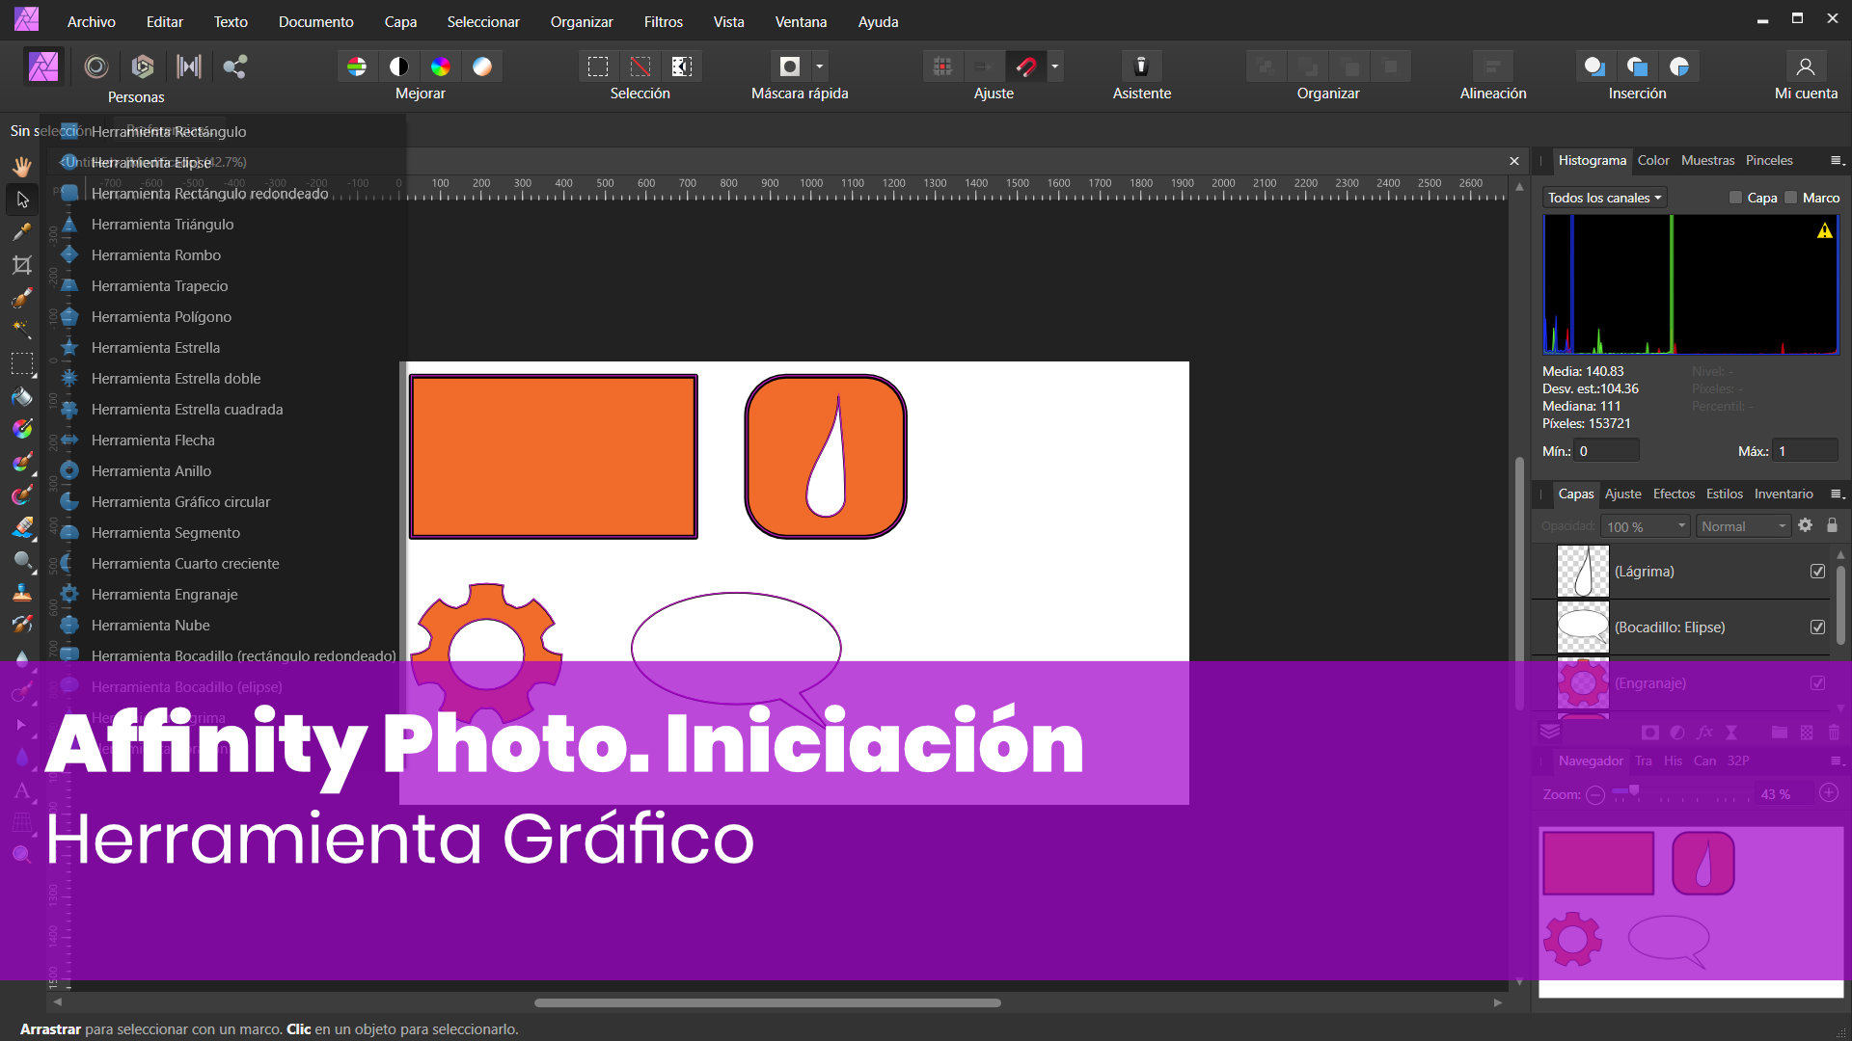Open the Seleccionar menu

(x=483, y=21)
